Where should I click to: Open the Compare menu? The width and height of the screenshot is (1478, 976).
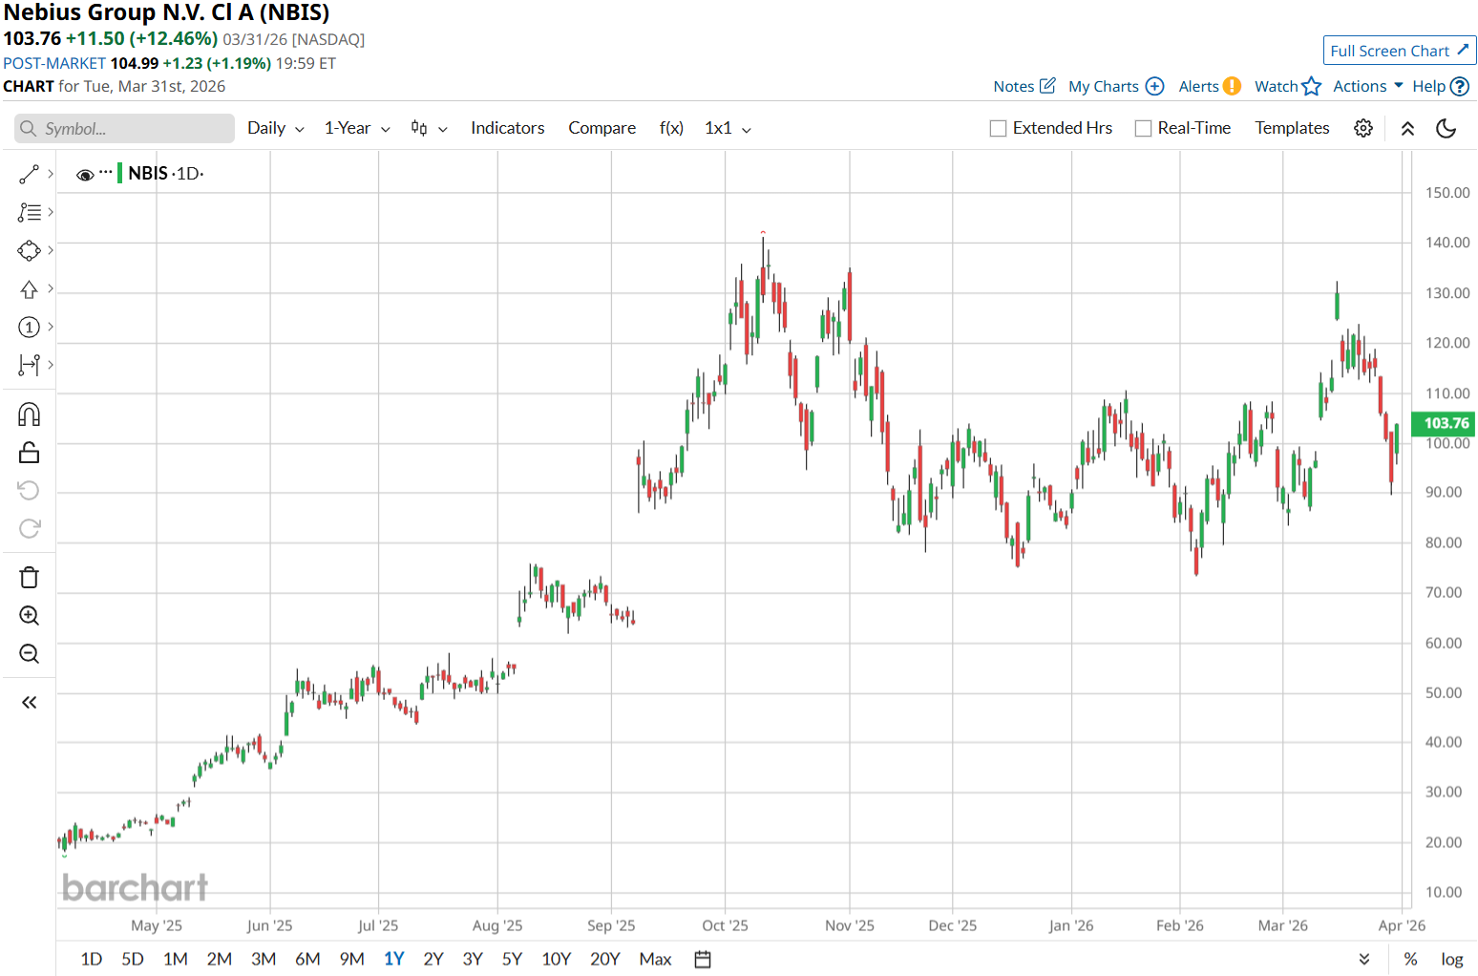602,128
